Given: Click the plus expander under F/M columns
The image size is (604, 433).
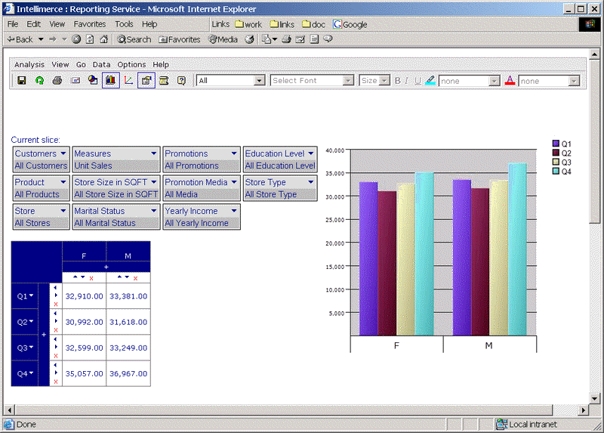Looking at the screenshot, I should tap(106, 267).
